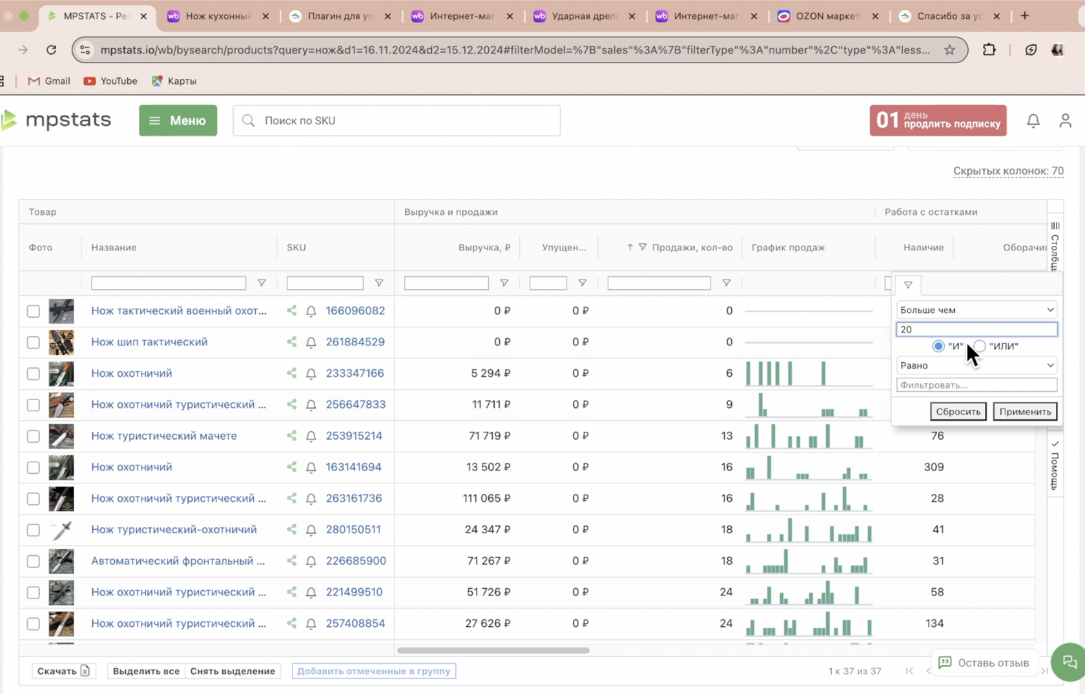Viewport: 1085px width, 694px height.
Task: Share icon for SKU 263161736
Action: click(x=292, y=498)
